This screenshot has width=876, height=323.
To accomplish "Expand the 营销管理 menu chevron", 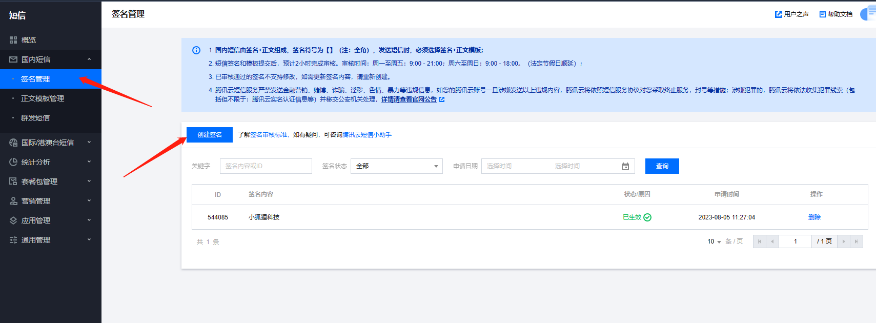I will [89, 201].
